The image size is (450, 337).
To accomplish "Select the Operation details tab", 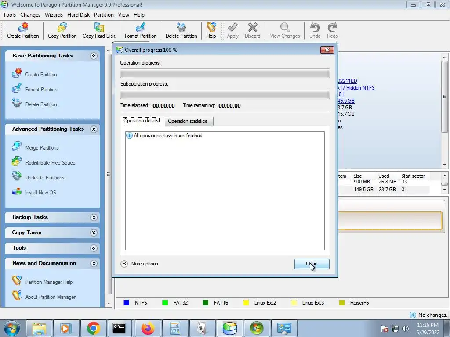I will [x=141, y=121].
